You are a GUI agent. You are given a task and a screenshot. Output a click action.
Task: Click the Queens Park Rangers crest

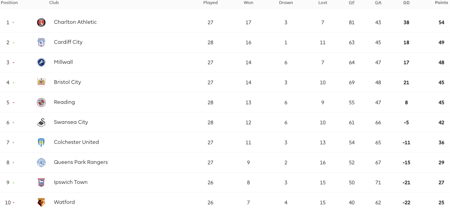pos(41,163)
